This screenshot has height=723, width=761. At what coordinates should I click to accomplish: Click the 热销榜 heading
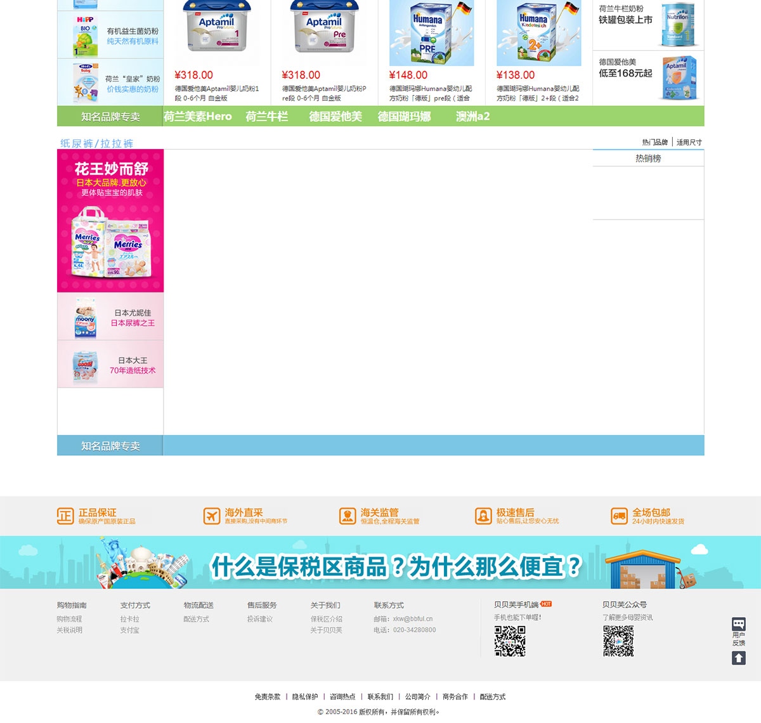648,159
